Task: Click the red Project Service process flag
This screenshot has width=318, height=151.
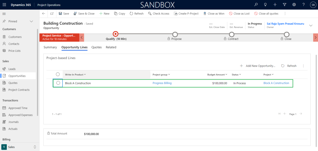Action: (x=59, y=37)
